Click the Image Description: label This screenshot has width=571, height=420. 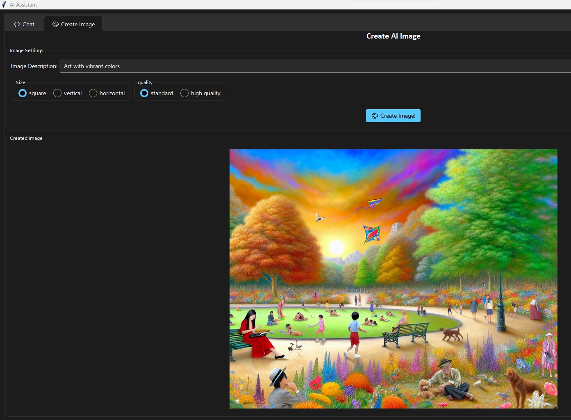coord(34,66)
